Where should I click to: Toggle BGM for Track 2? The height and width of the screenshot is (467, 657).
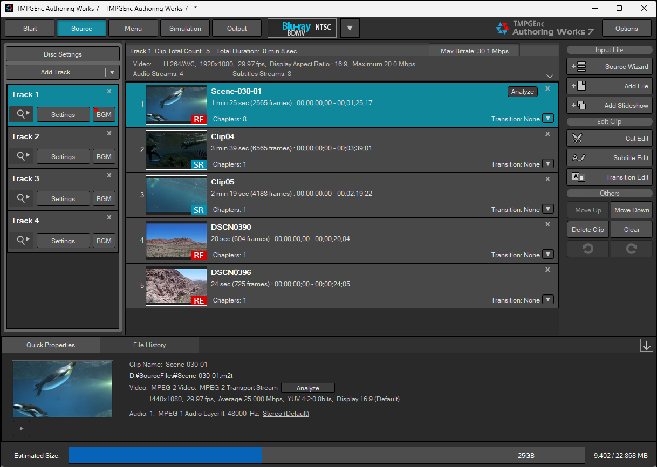(104, 156)
